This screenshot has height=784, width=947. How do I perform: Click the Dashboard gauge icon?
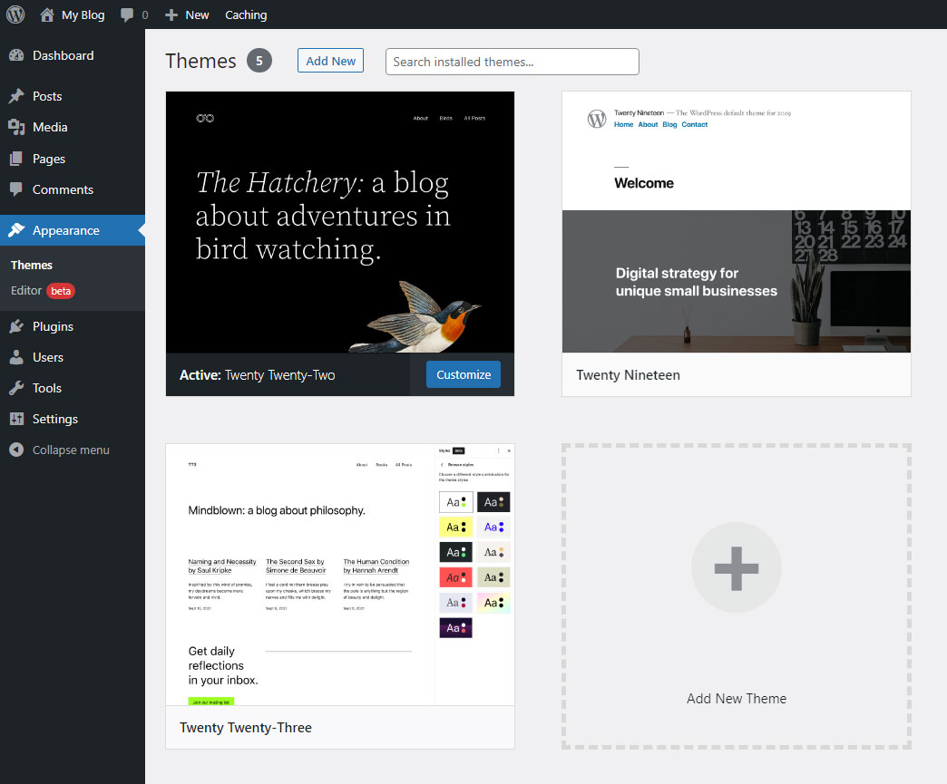point(16,55)
